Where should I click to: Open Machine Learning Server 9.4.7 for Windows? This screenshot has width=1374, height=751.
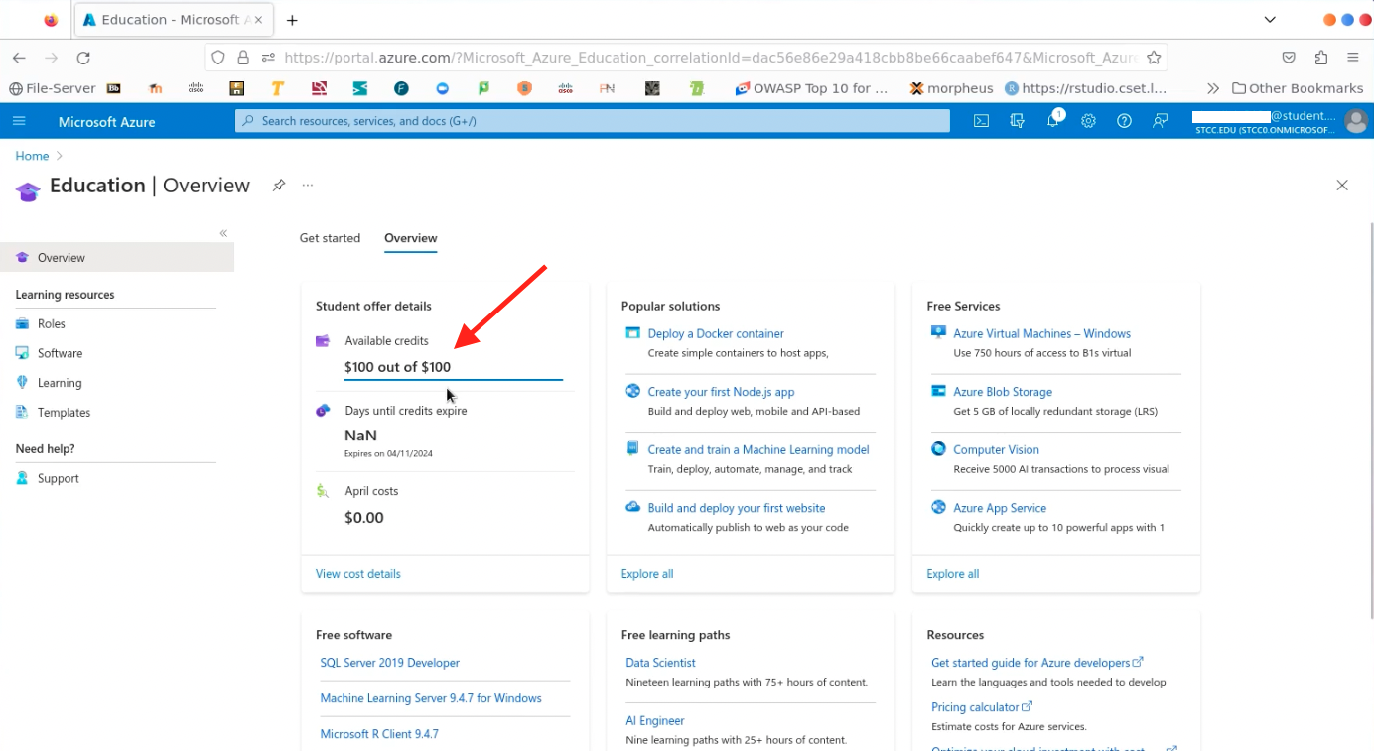(x=431, y=698)
